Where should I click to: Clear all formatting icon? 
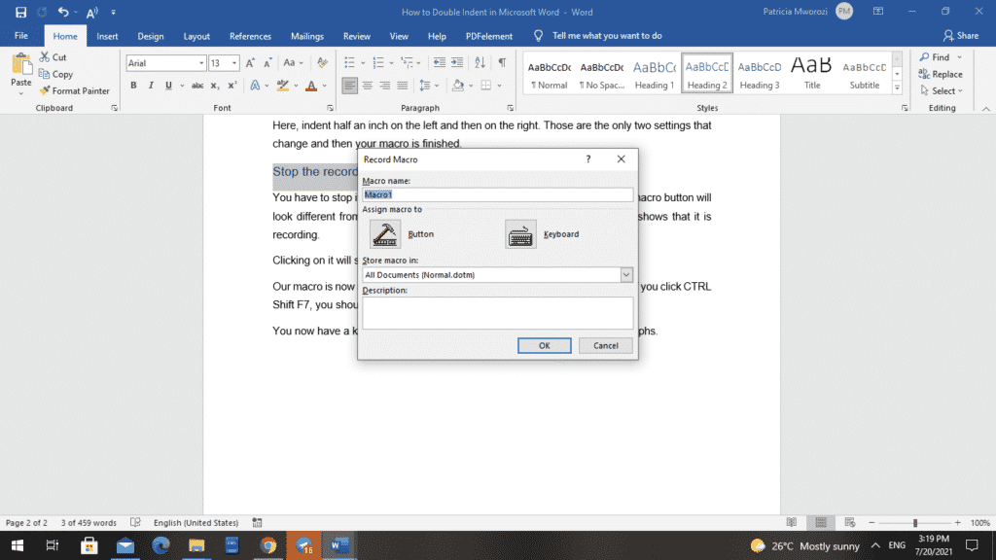[x=323, y=63]
